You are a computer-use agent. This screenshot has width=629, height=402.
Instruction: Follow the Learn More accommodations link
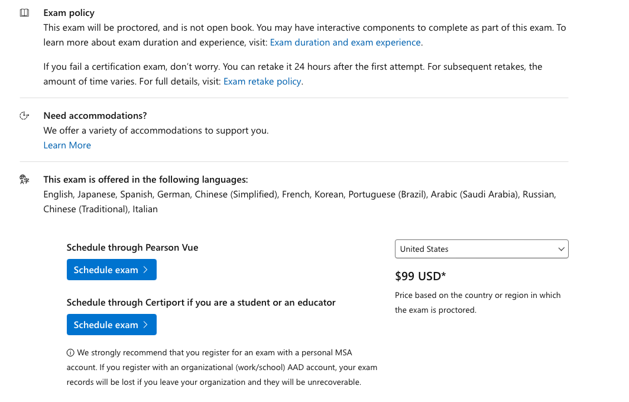pos(67,145)
